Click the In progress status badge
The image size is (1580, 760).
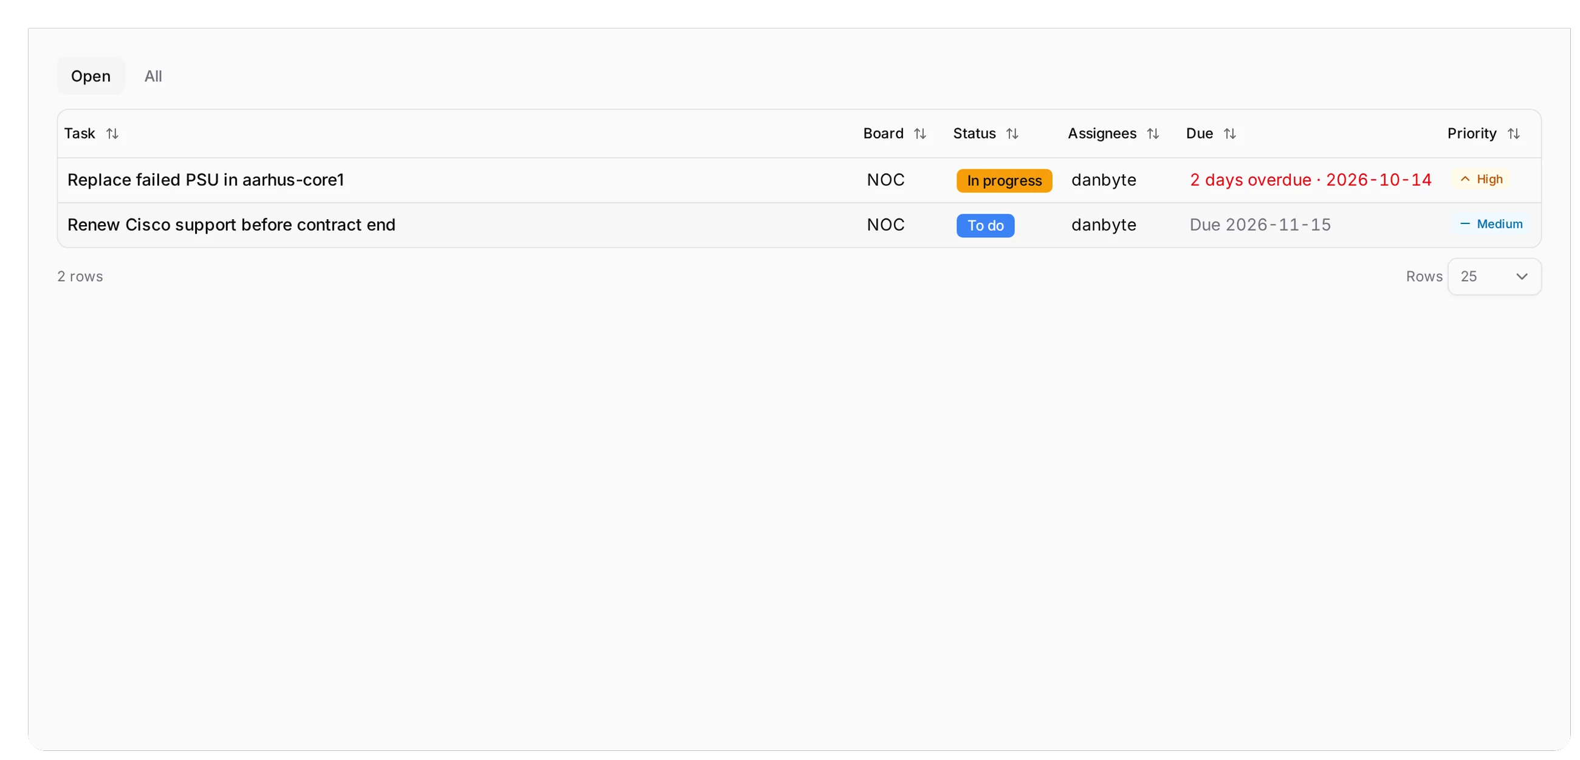(x=1004, y=180)
